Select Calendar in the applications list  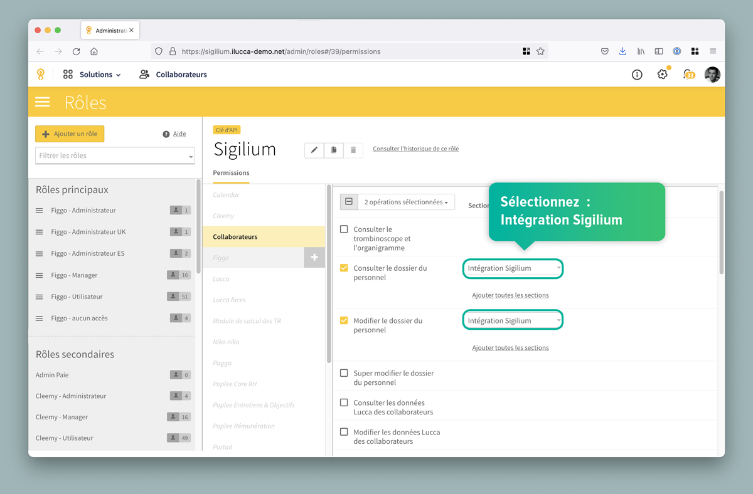click(x=226, y=195)
